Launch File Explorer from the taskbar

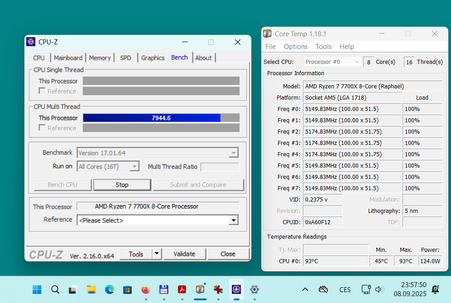click(91, 289)
